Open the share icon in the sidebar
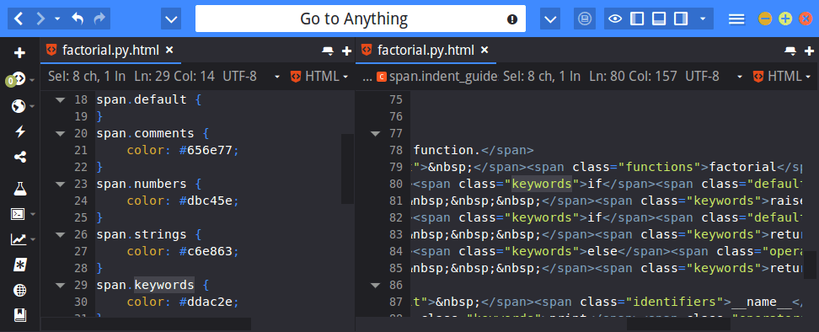Viewport: 819px width, 332px height. pyautogui.click(x=20, y=157)
